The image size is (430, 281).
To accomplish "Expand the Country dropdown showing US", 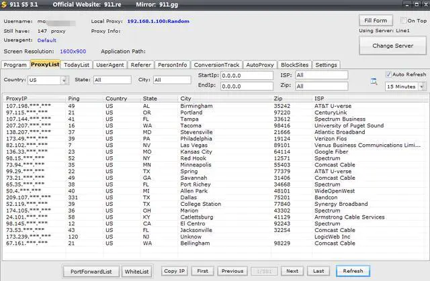I will (x=64, y=80).
